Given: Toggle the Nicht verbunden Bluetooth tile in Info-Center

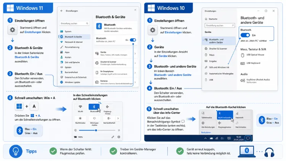Looking at the screenshot, I should 225,115.
